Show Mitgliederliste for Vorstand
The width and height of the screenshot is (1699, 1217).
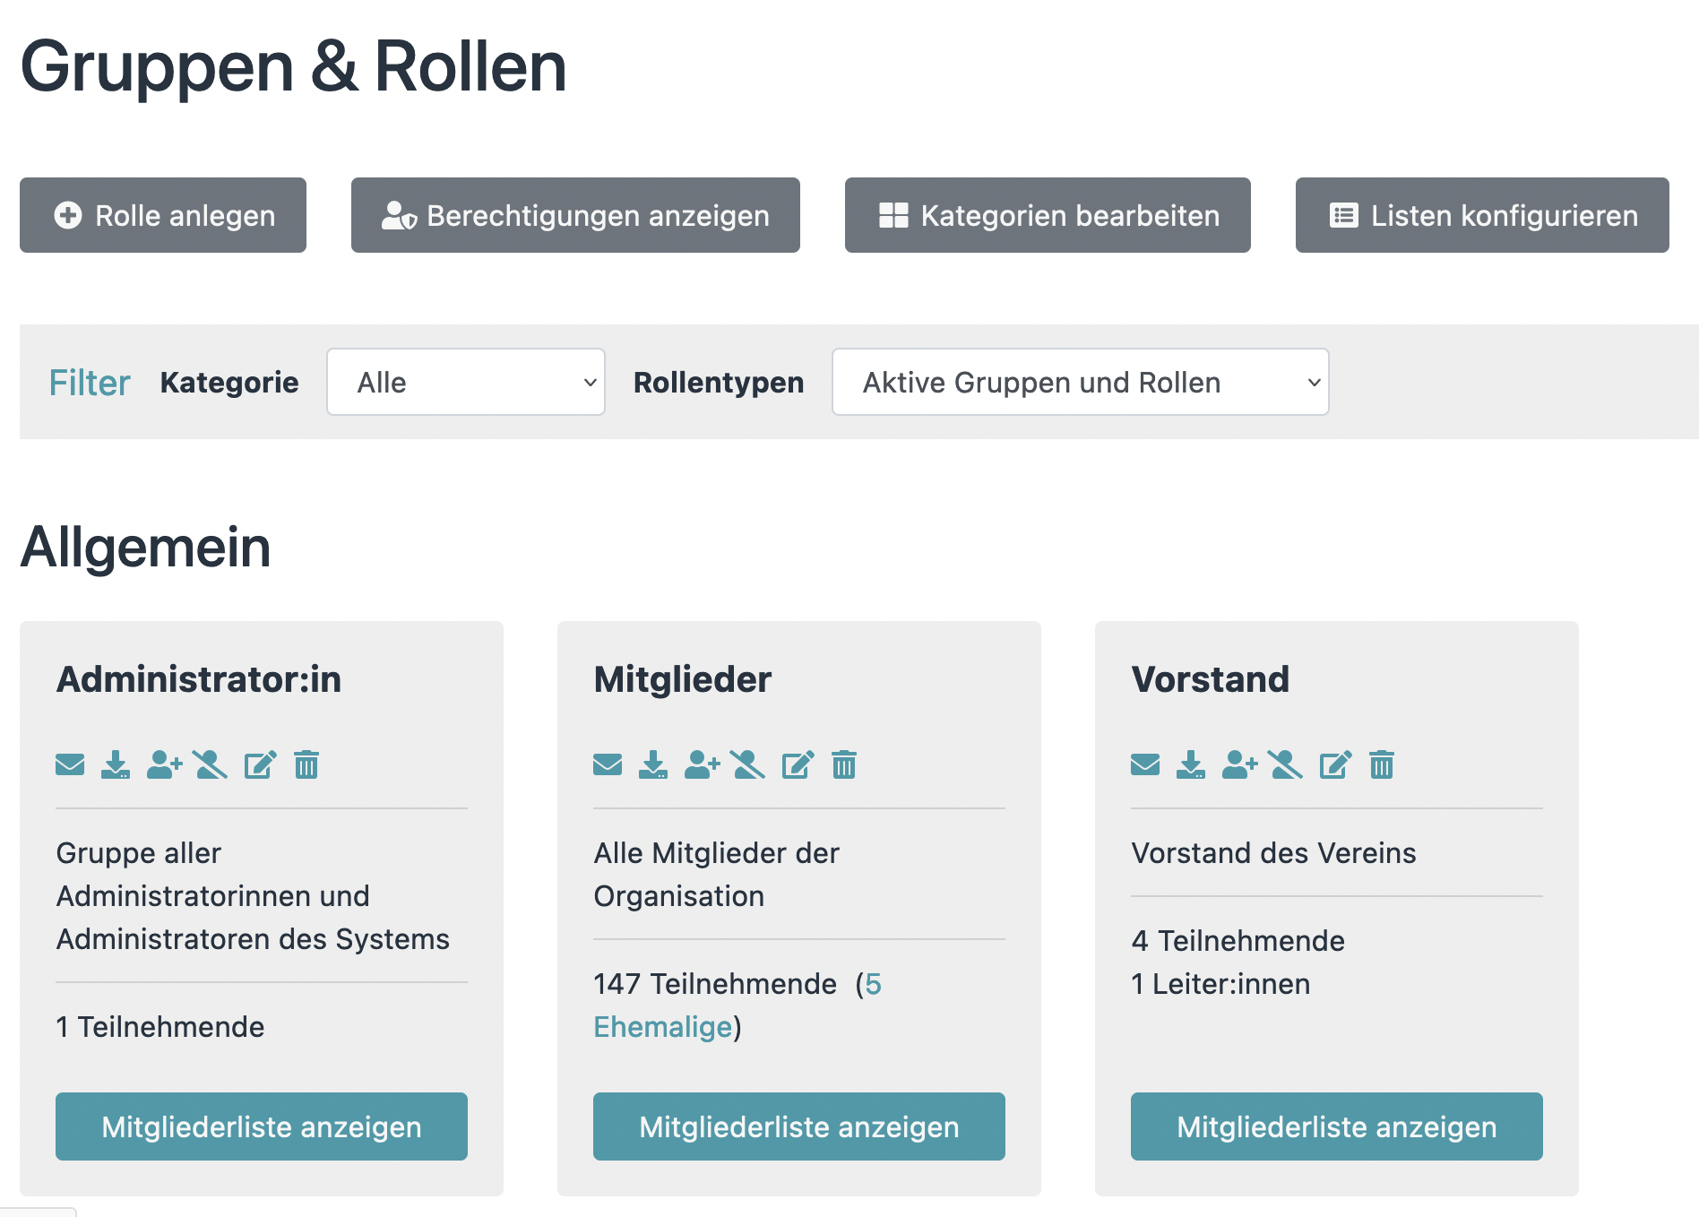[x=1336, y=1126]
